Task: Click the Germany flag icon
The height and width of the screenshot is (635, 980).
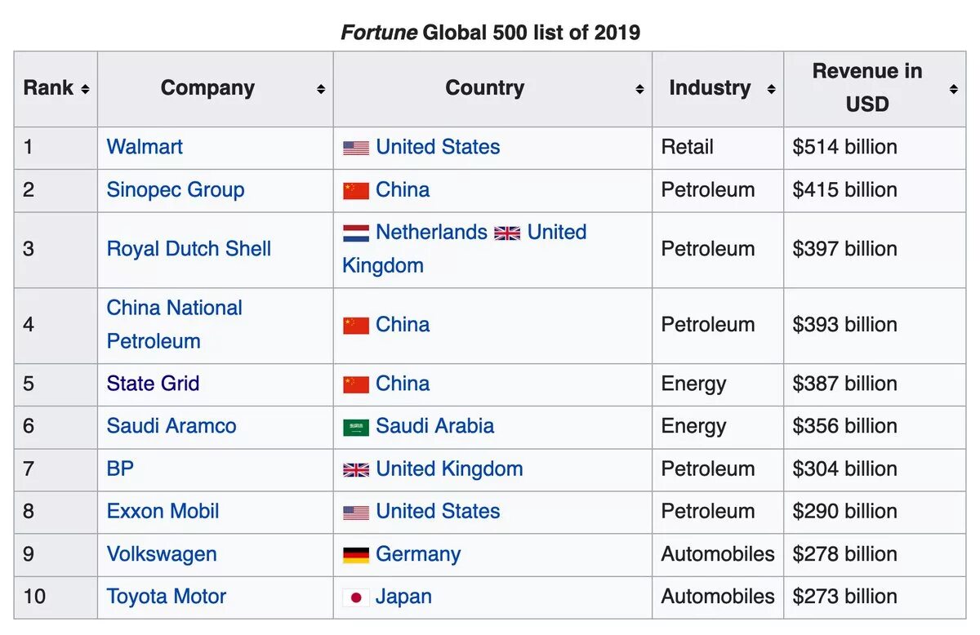Action: pyautogui.click(x=356, y=555)
